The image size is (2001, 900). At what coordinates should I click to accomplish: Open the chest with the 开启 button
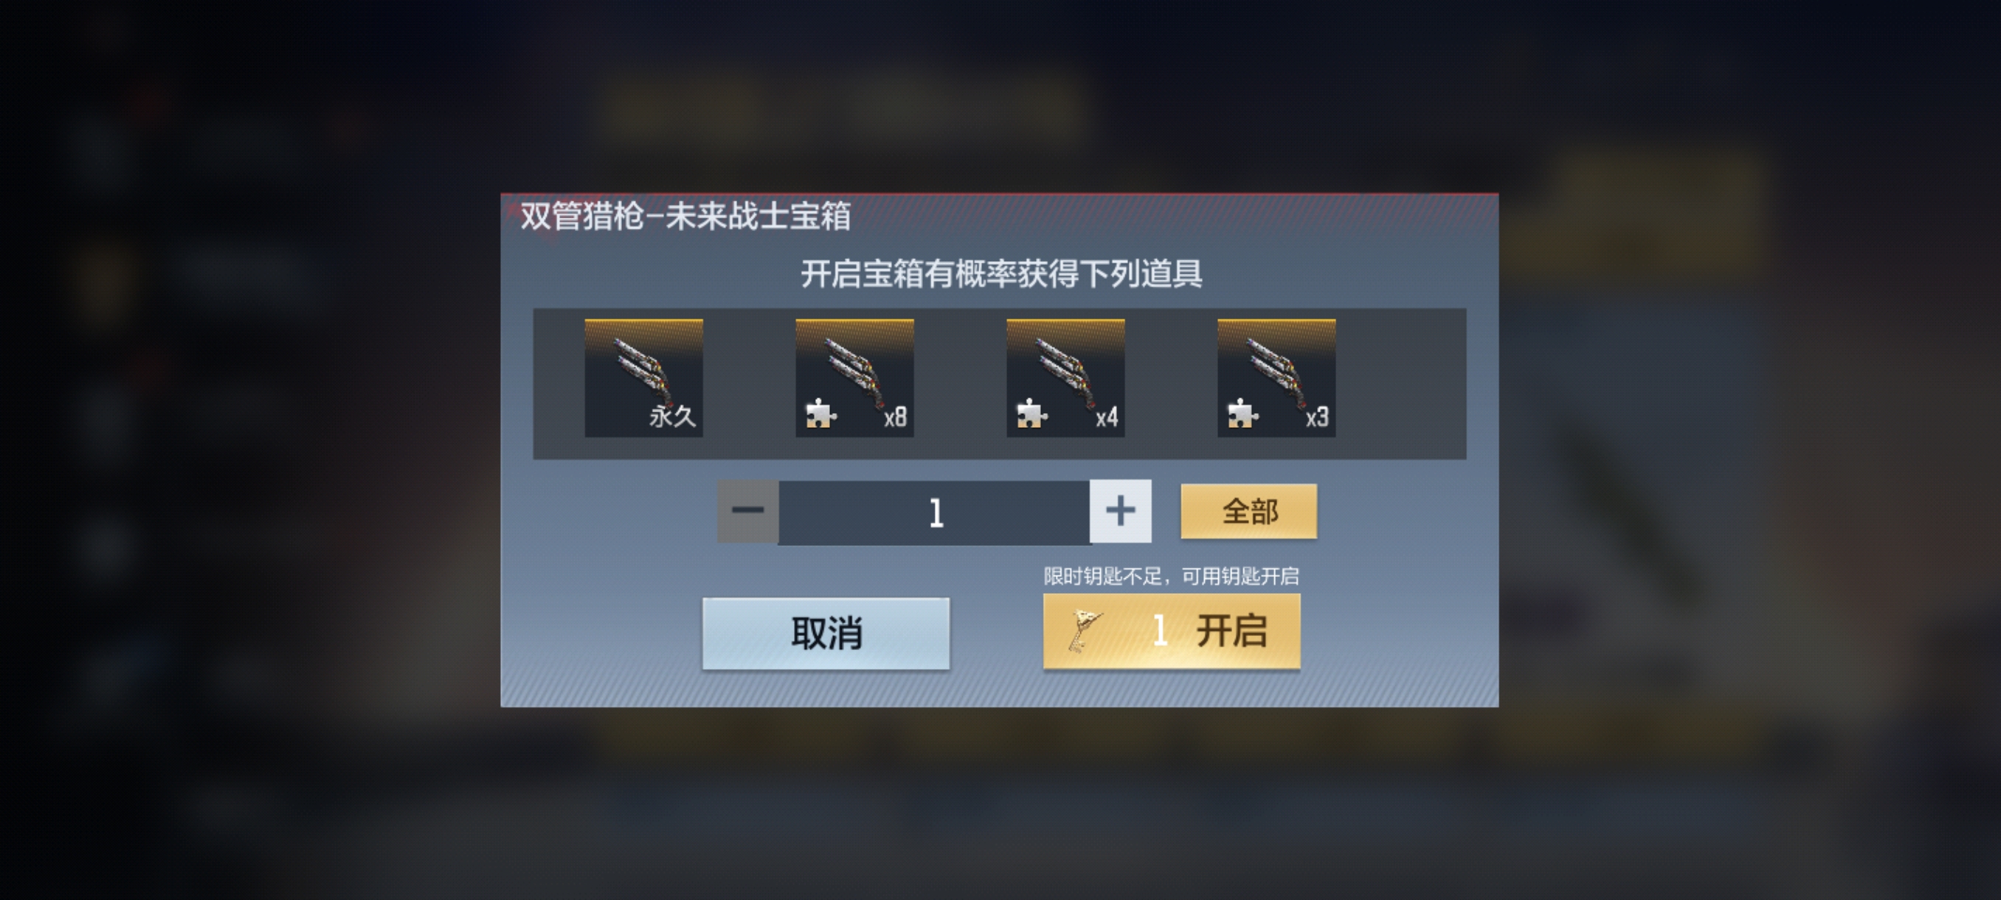pos(1172,631)
